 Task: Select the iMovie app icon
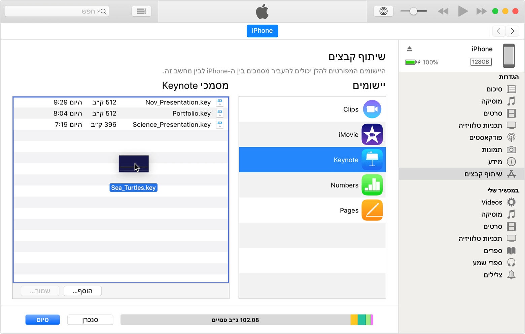tap(372, 134)
